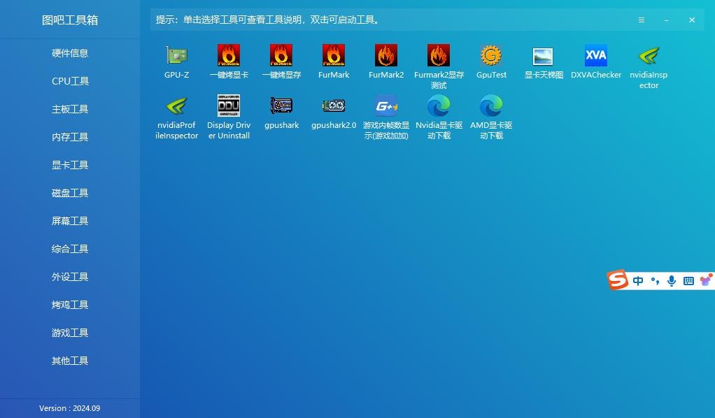Select the FurMark tool icon
Image resolution: width=715 pixels, height=418 pixels.
pos(334,56)
